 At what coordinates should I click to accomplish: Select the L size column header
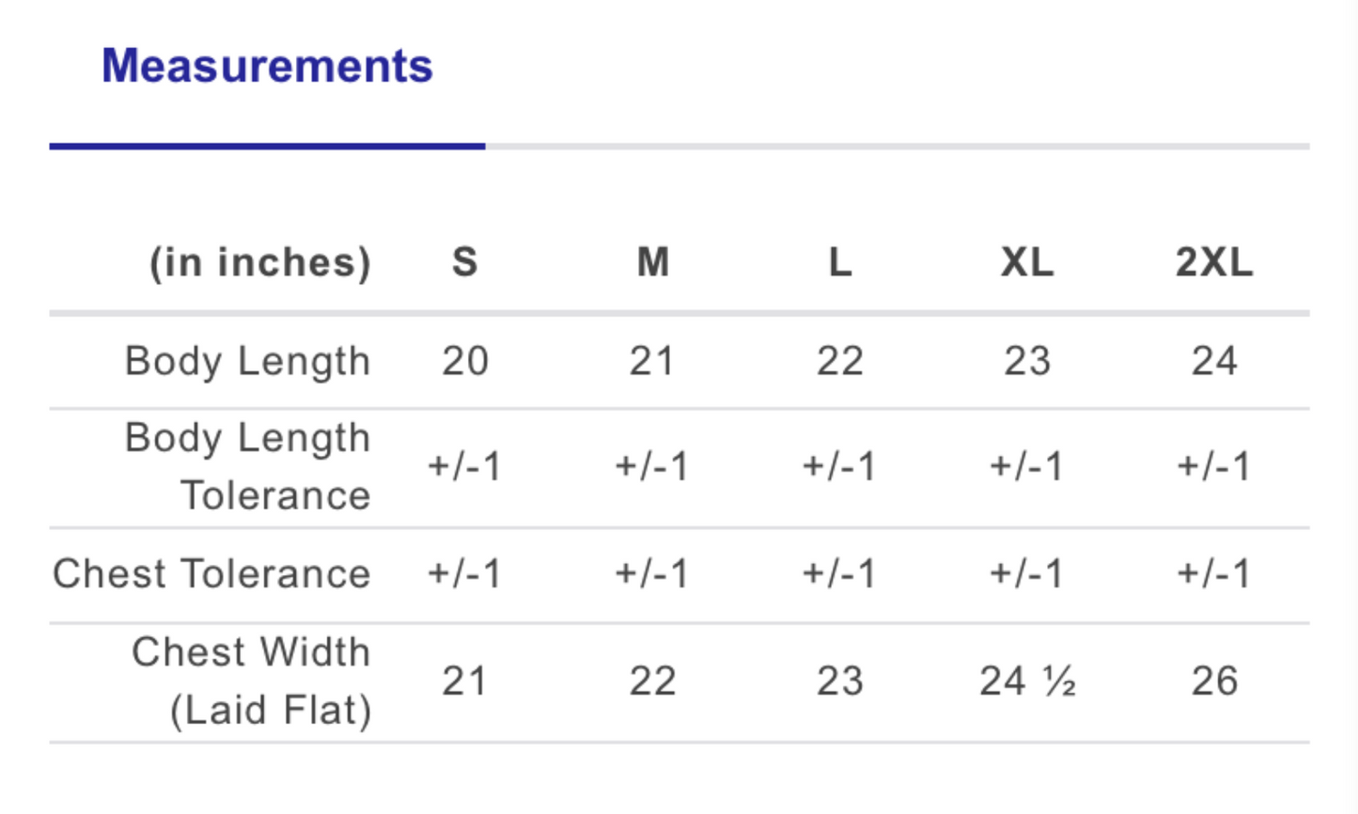[840, 262]
